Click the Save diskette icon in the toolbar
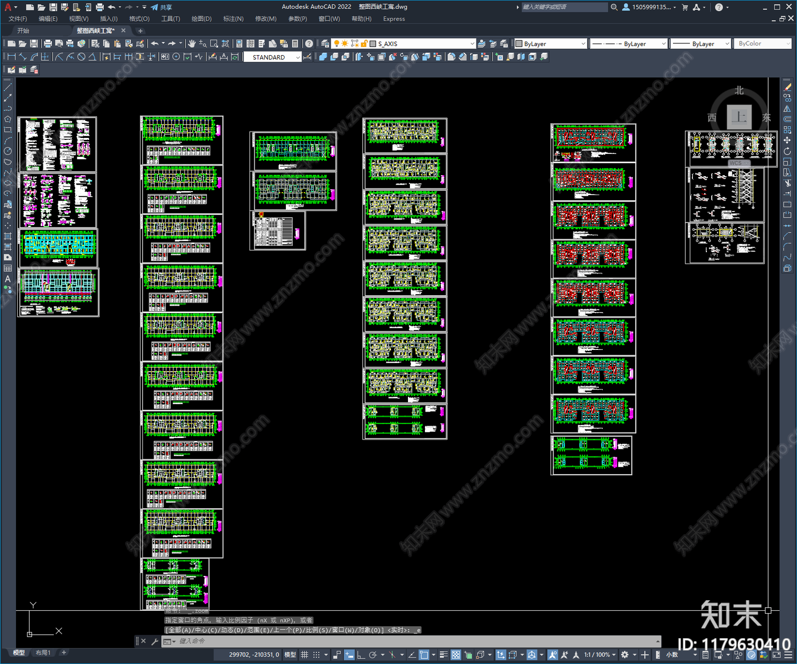 (x=34, y=44)
